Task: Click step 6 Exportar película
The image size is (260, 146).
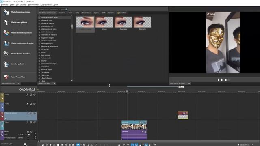Action: click(14, 64)
